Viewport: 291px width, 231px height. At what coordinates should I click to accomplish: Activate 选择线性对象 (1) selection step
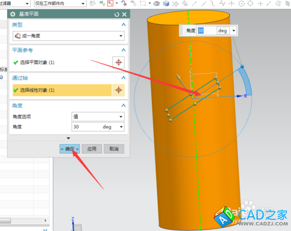(62, 90)
